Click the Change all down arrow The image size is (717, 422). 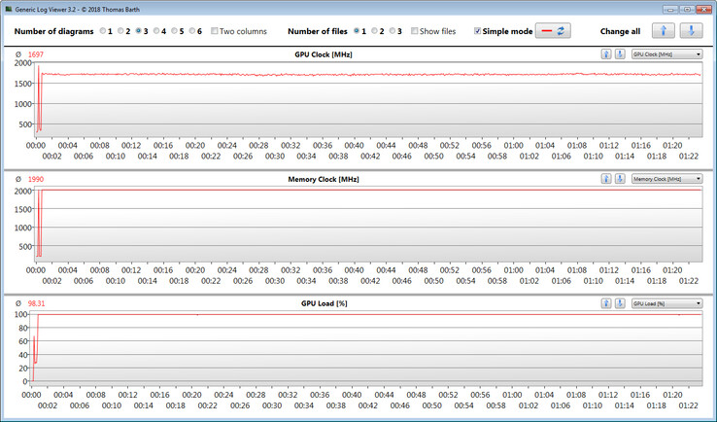pos(691,31)
